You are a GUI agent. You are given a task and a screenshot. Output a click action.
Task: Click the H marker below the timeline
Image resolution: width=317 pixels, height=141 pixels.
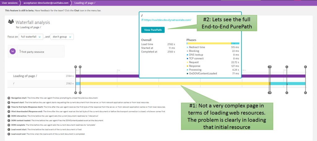tap(270, 93)
